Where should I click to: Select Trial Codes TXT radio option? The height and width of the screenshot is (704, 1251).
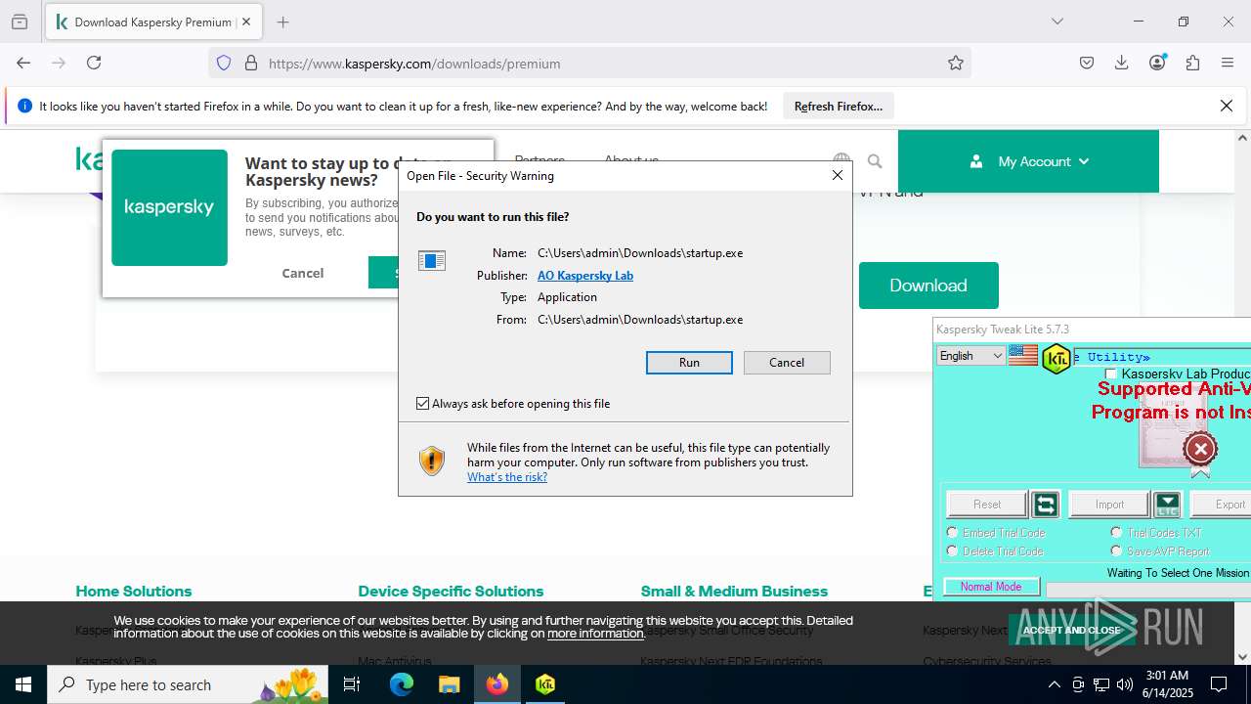pyautogui.click(x=1116, y=532)
